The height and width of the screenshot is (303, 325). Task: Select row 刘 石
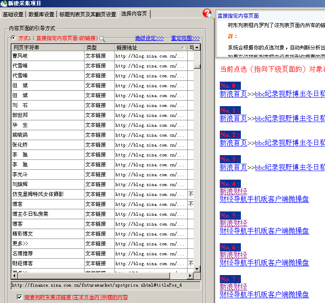click(103, 105)
